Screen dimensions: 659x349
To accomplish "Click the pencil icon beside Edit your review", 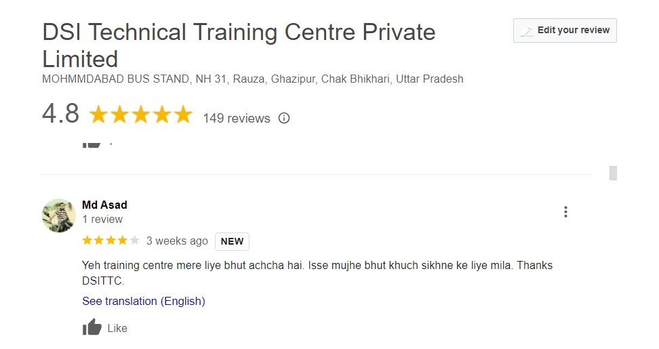I will 527,30.
